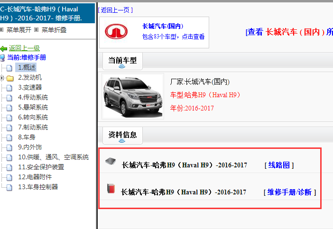Select 8.车身 in the tree
Viewport: 333px width, 229px height.
(27, 137)
